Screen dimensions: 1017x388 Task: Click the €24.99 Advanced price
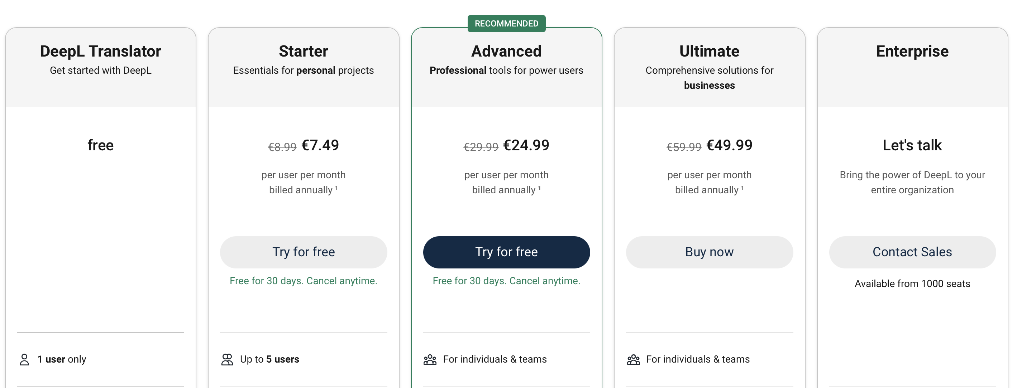pos(526,145)
